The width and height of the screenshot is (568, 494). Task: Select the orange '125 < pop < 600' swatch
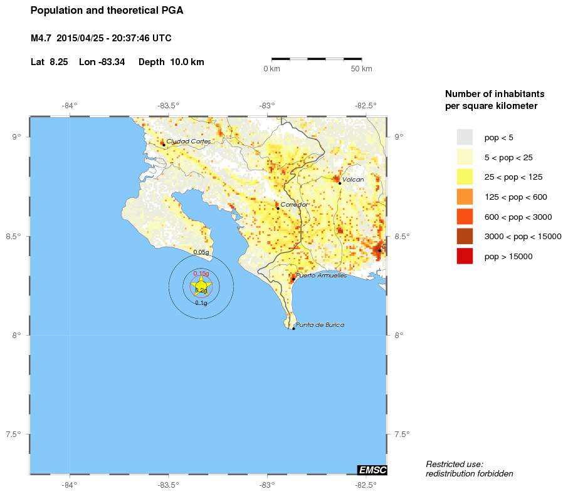point(465,197)
